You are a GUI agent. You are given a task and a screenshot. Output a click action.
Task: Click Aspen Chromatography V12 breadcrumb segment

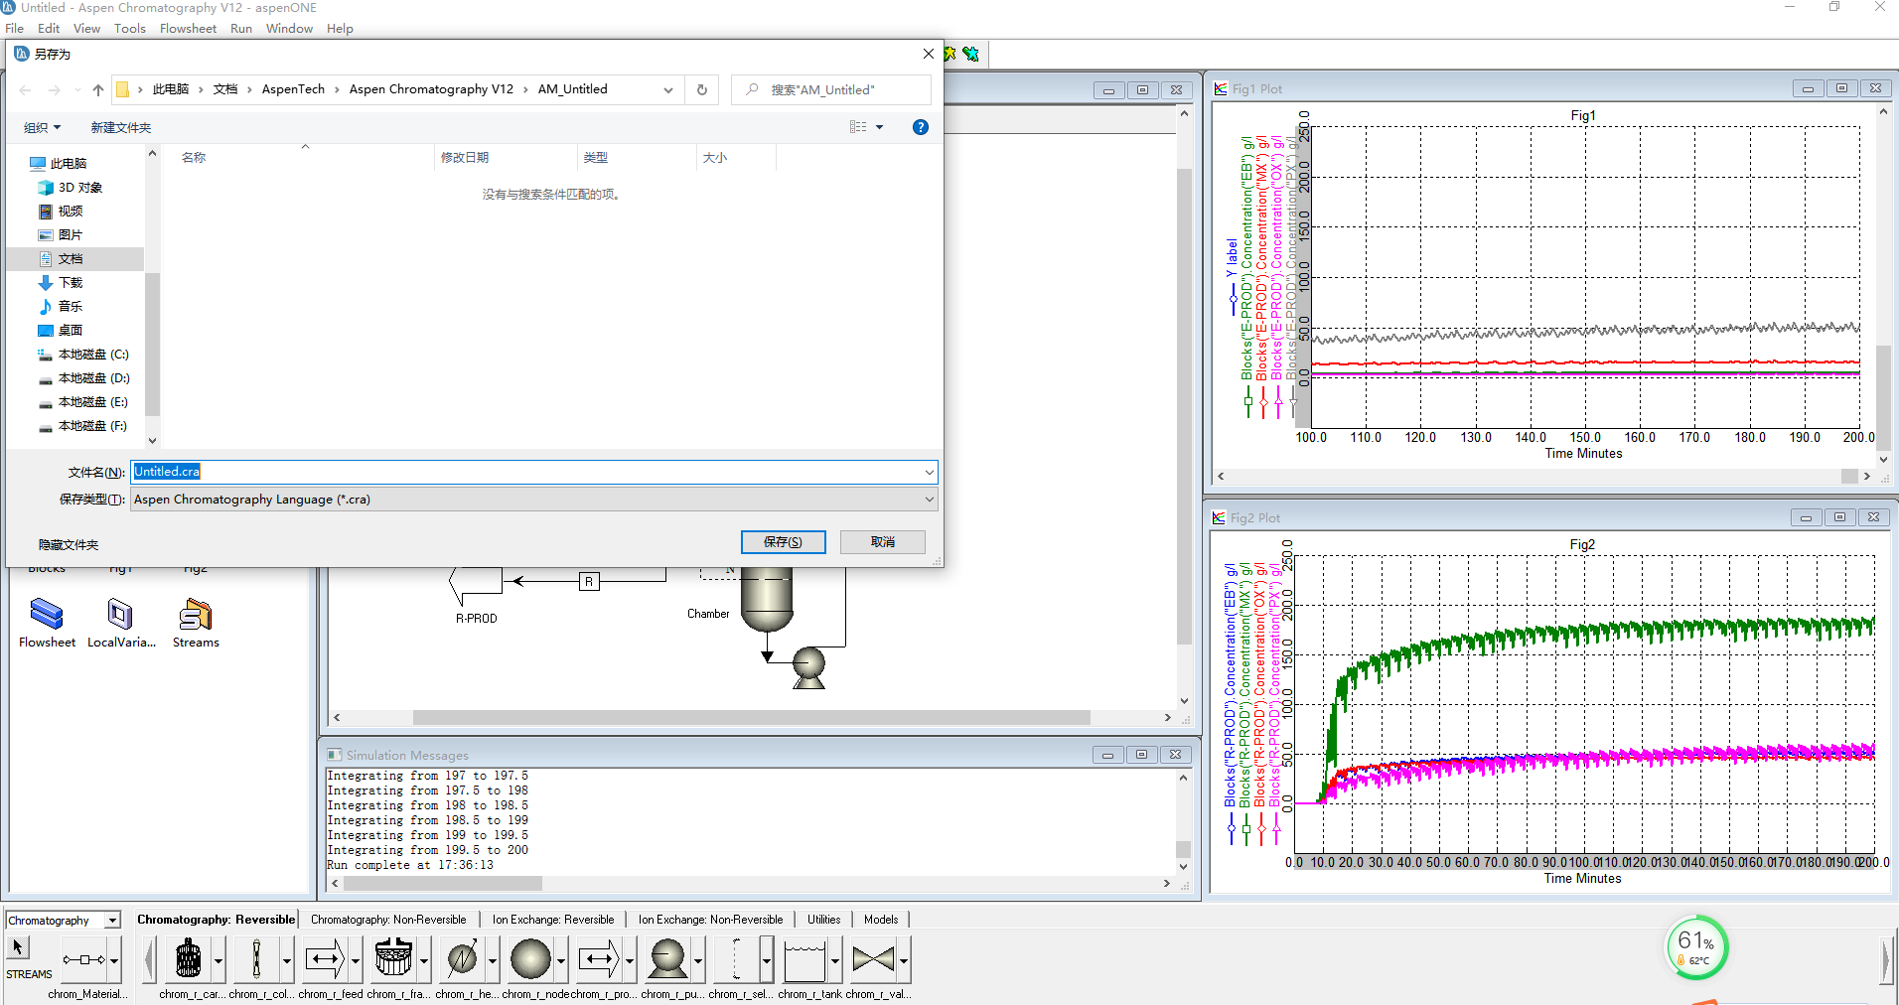(431, 89)
